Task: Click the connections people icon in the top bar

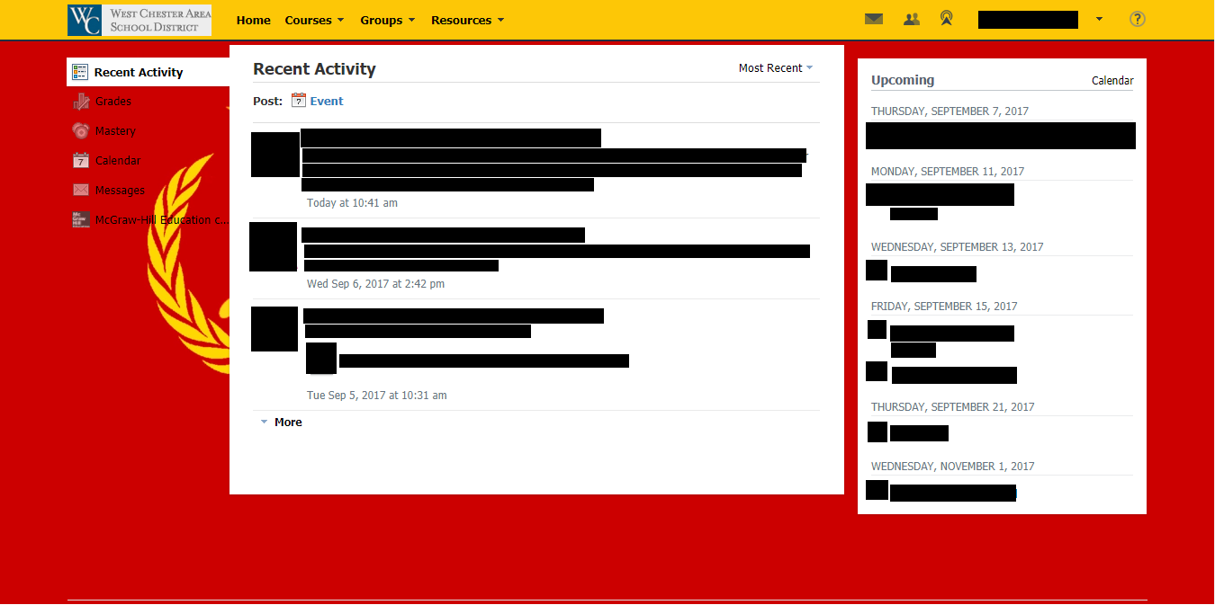Action: click(911, 18)
